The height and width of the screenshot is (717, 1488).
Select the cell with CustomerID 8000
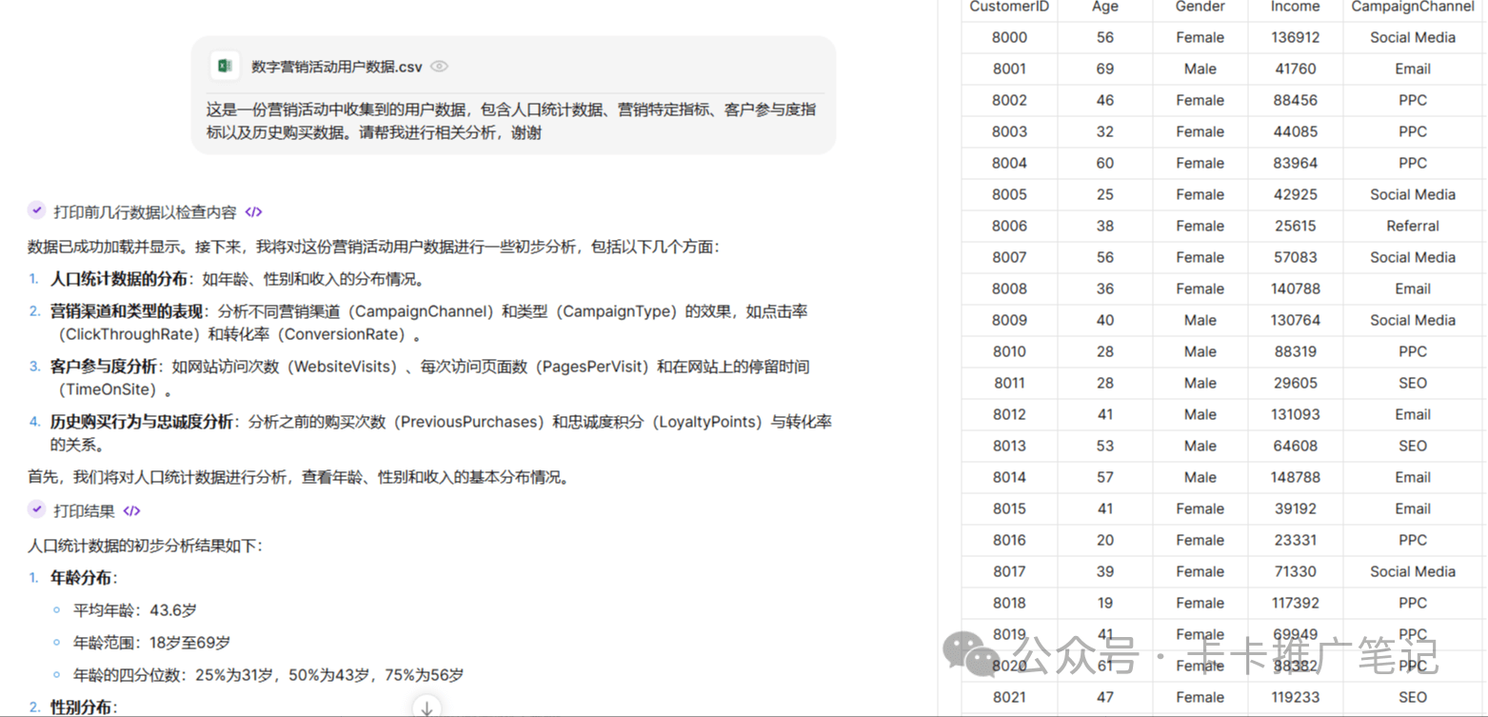click(x=1009, y=37)
